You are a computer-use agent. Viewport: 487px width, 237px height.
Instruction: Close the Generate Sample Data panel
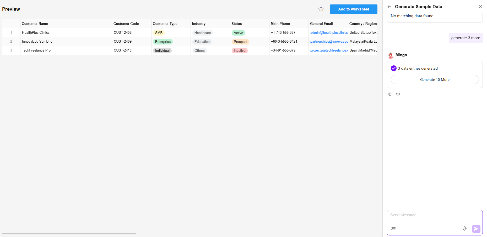(x=480, y=7)
